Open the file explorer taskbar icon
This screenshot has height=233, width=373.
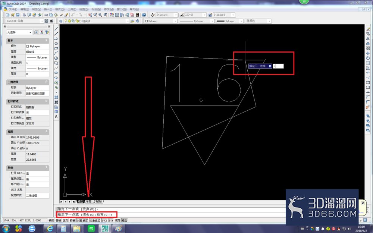[x=77, y=229]
